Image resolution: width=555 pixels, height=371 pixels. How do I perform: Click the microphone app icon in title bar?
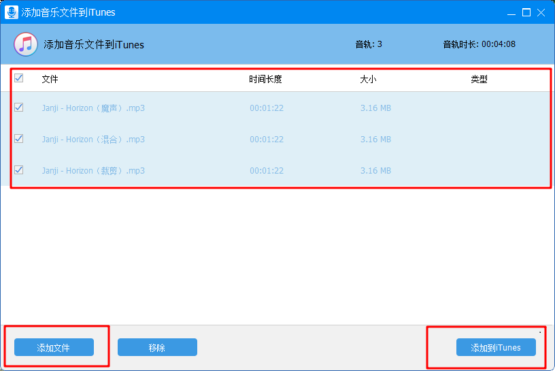pos(12,12)
